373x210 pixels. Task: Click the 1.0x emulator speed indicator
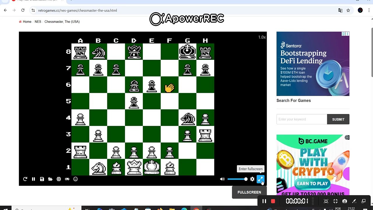(x=262, y=37)
